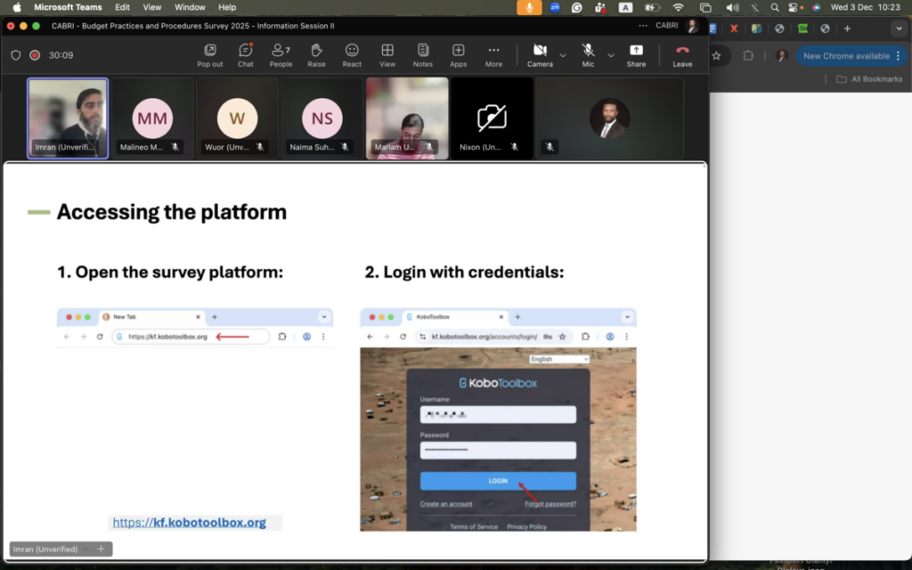Select Nixon's camera-off tile
This screenshot has width=912, height=570.
click(492, 118)
